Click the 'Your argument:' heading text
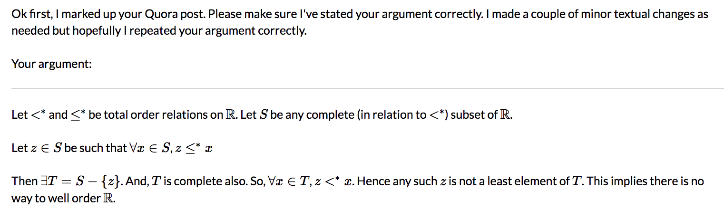Screen dimensions: 724x219 coord(51,63)
